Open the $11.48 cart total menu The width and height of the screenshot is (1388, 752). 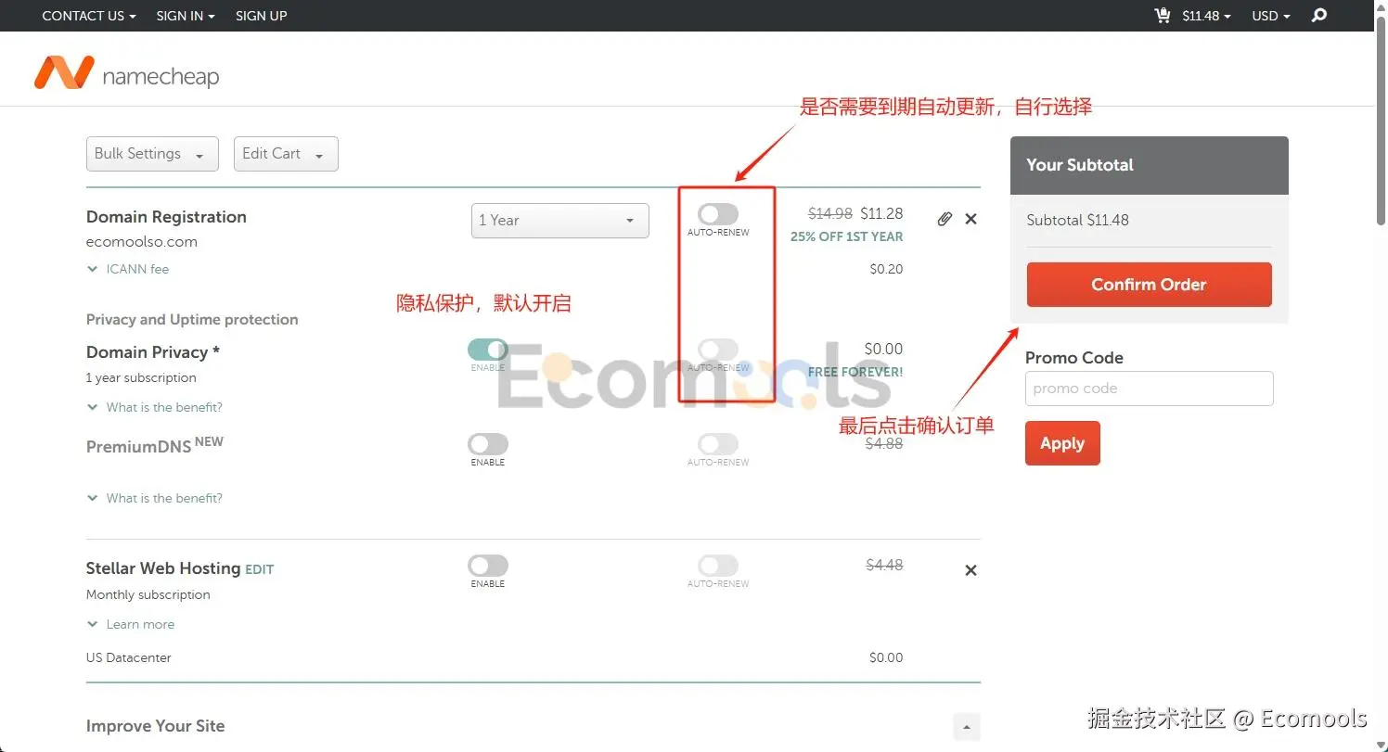(x=1206, y=16)
